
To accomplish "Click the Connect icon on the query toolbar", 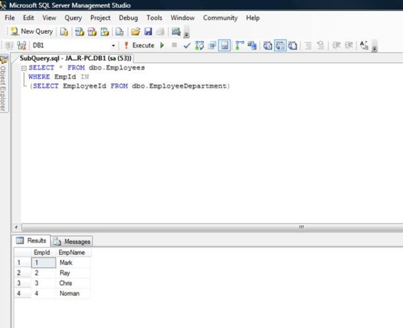I will coord(9,46).
